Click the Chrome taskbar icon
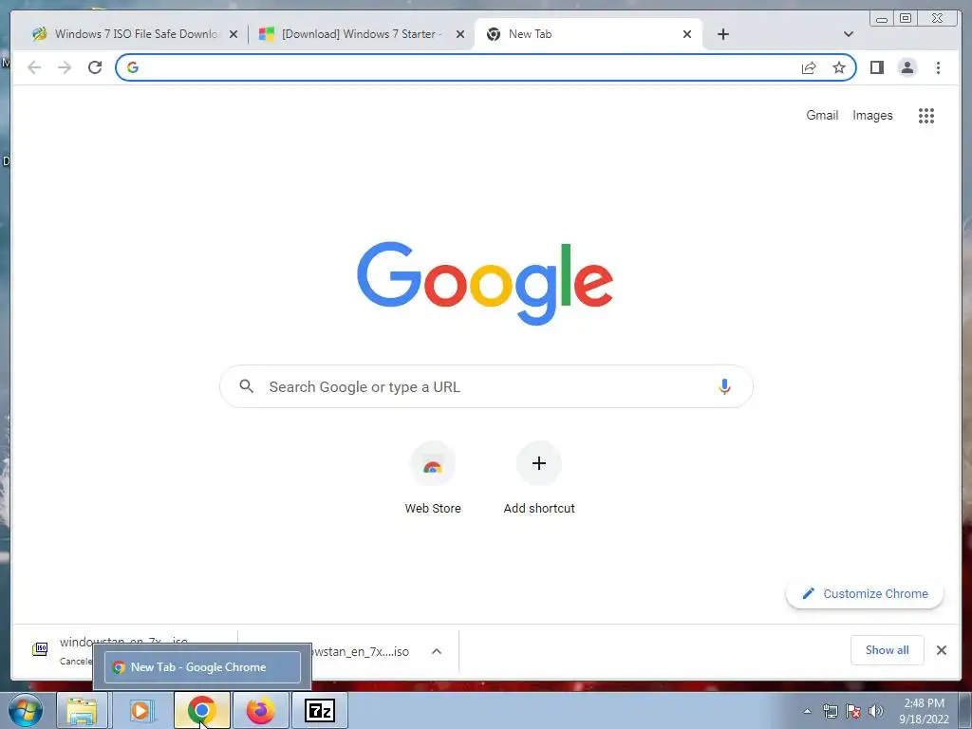 tap(201, 710)
